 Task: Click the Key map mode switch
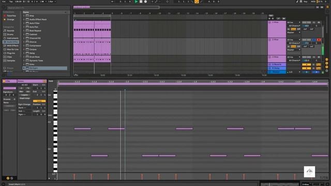pos(306,2)
